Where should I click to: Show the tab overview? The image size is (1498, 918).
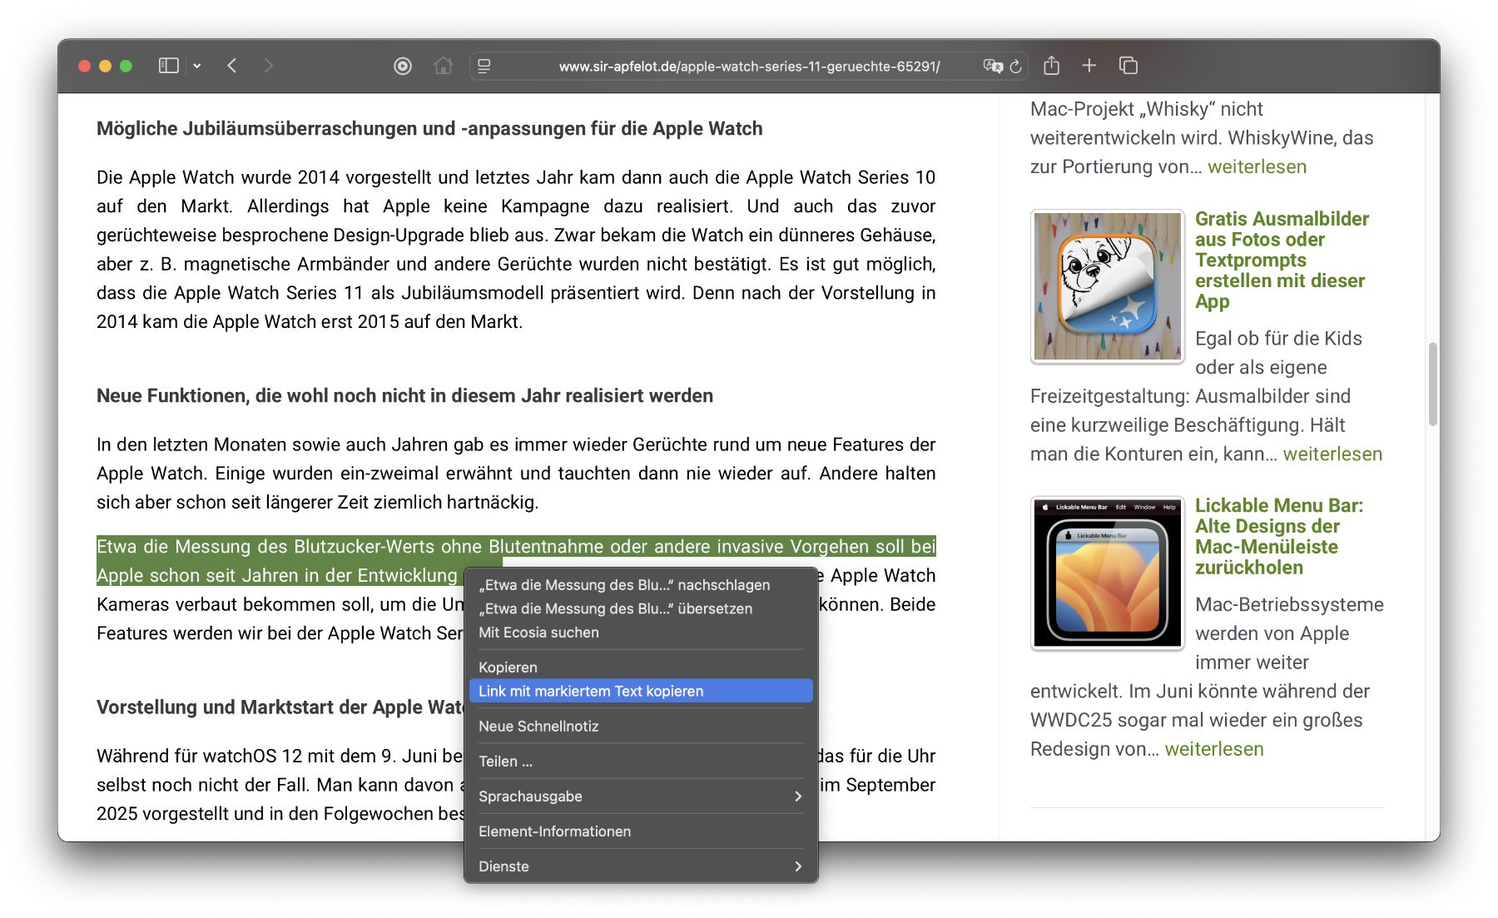pyautogui.click(x=1128, y=66)
